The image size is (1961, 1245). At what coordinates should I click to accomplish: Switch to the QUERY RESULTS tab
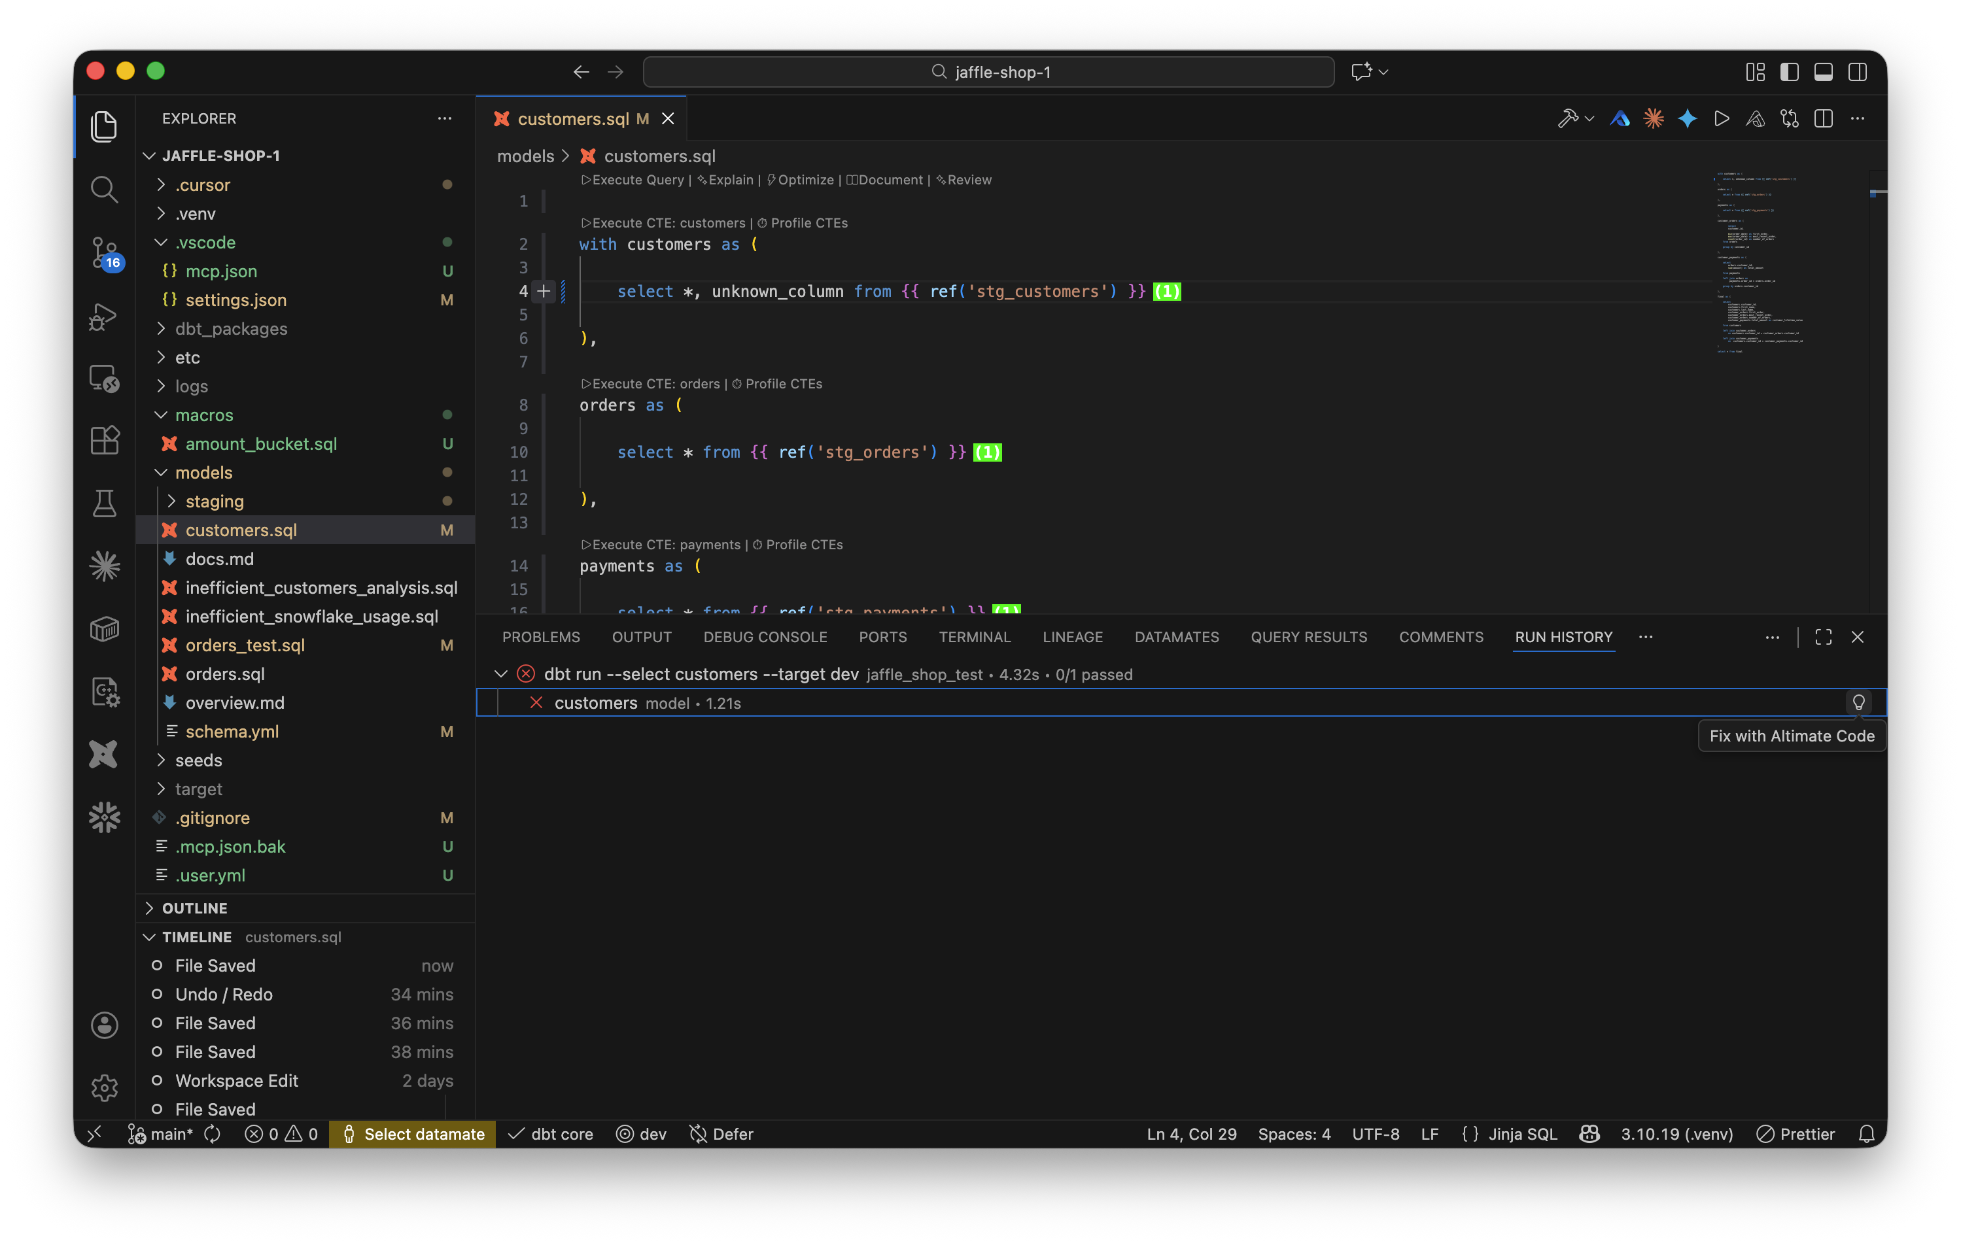1309,637
